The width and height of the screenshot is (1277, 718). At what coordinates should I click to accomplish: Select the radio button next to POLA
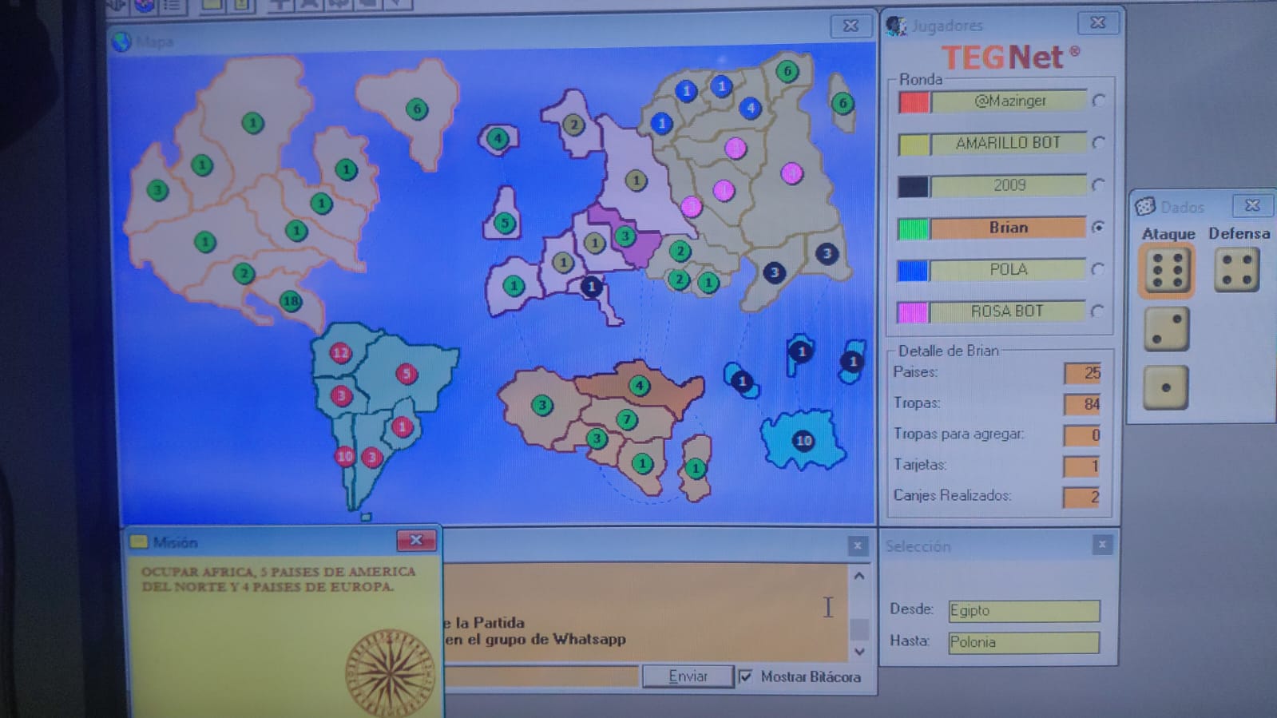tap(1099, 269)
